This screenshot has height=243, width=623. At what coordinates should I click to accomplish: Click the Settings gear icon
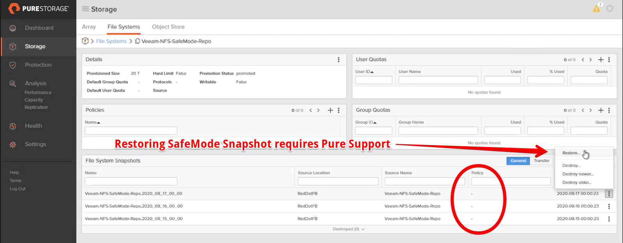click(x=13, y=144)
